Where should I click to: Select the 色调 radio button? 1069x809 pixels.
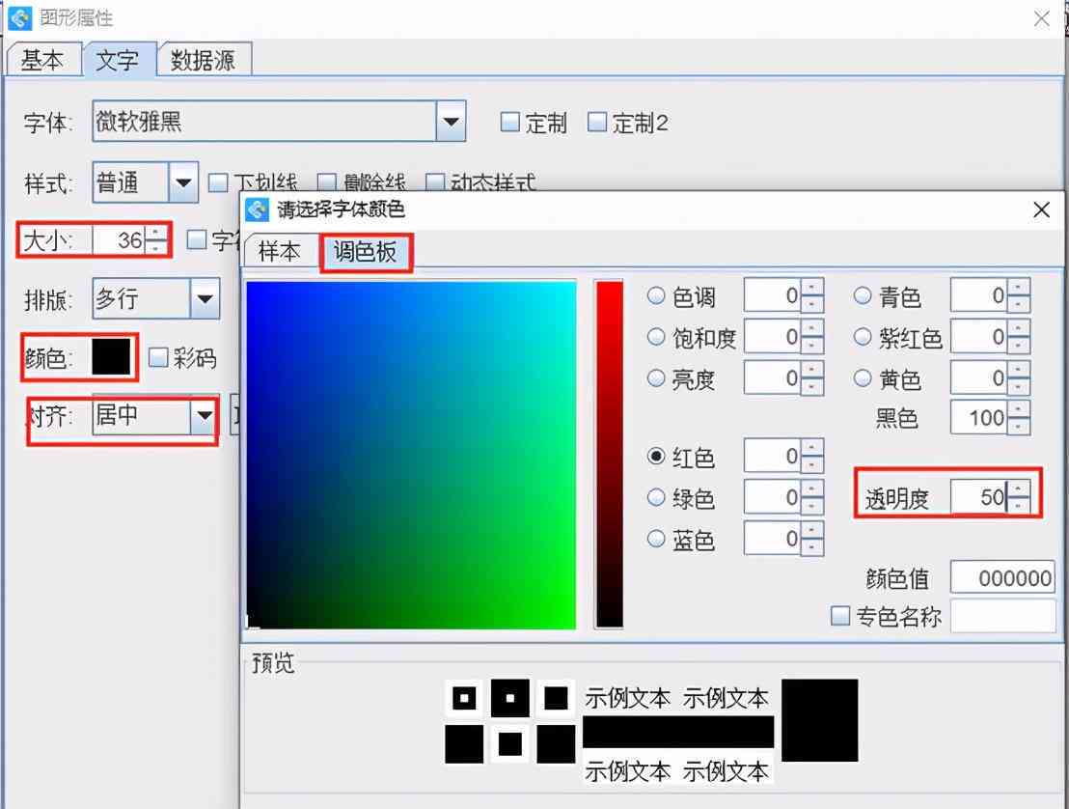pyautogui.click(x=656, y=295)
